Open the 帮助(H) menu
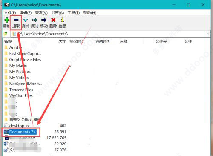213x156 pixels. tap(90, 13)
